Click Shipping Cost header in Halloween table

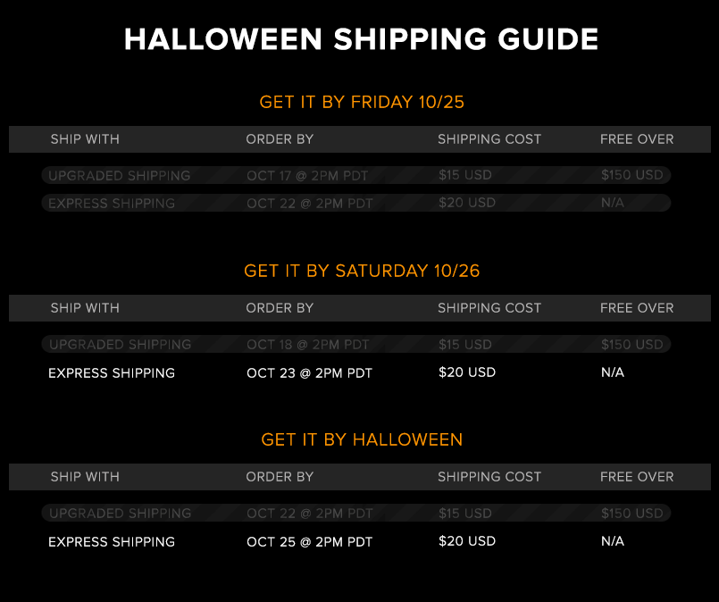click(489, 476)
